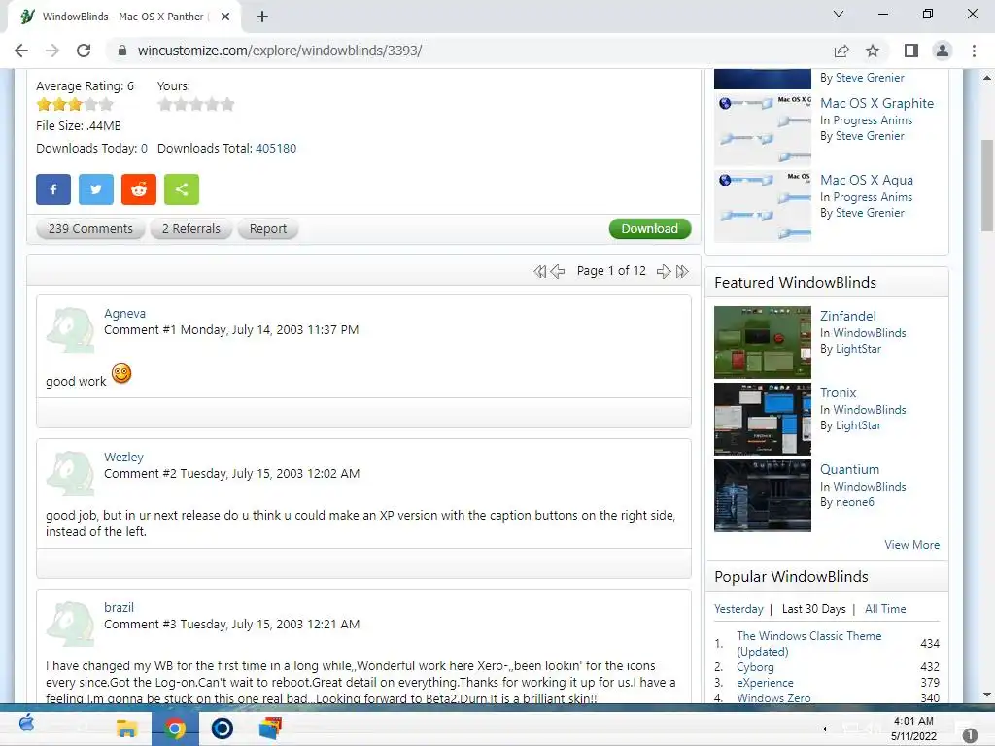Show Yesterday popular WindowBlinds
This screenshot has height=746, width=995.
738,609
